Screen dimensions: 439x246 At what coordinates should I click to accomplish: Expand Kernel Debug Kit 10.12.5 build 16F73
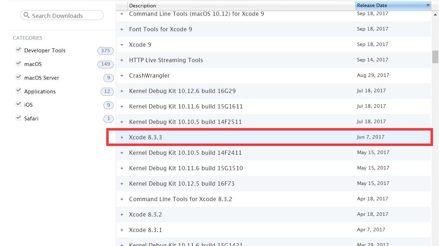tap(122, 184)
